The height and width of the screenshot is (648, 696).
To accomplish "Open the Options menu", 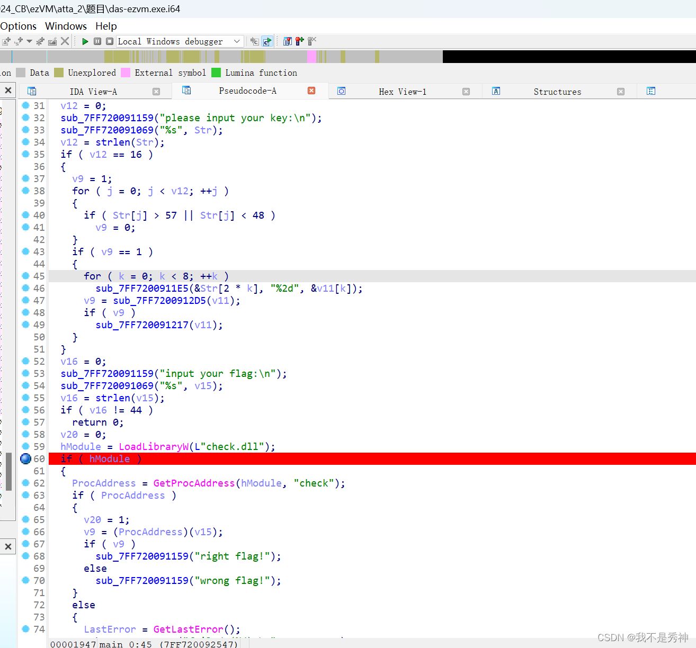I will point(19,26).
